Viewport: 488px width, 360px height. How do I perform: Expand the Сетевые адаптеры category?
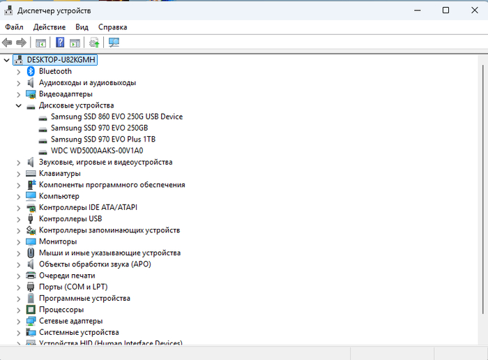pos(19,321)
